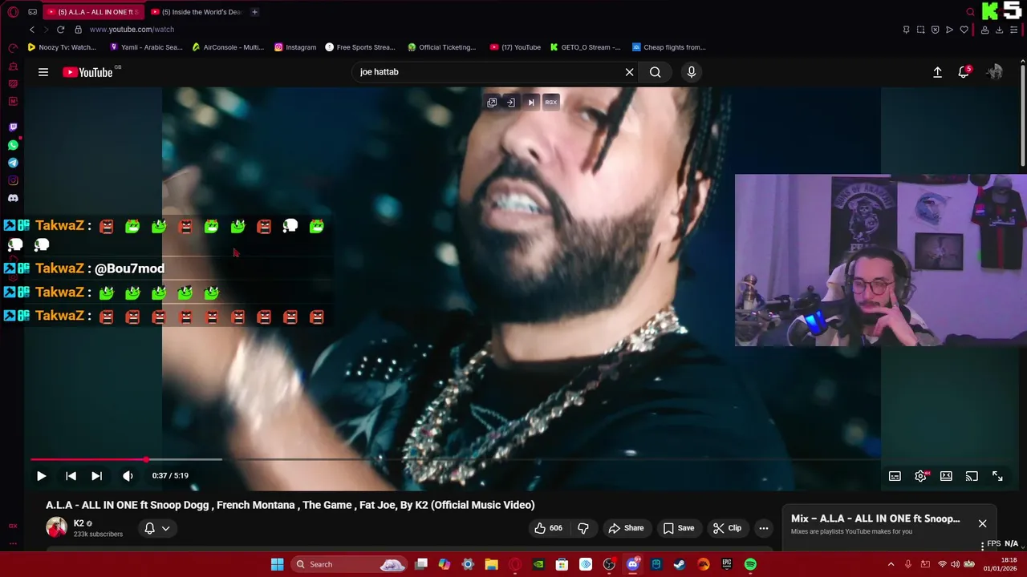Open 'Official Ticketing...' bookmark
1027x577 pixels.
[442, 47]
